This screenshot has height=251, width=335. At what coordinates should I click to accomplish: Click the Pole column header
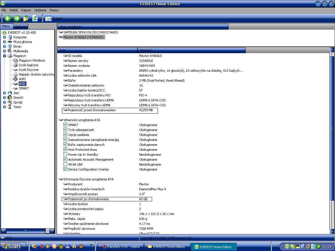(97, 50)
